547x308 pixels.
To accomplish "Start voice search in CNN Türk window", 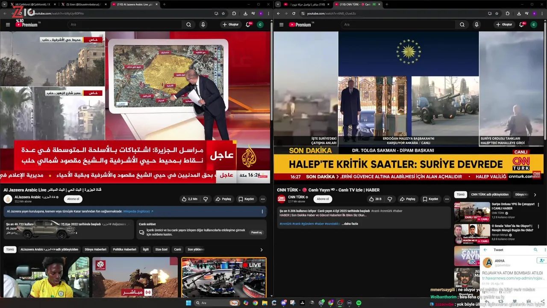I will pos(476,24).
